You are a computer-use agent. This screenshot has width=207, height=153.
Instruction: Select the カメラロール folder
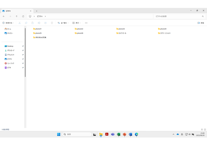[121, 33]
